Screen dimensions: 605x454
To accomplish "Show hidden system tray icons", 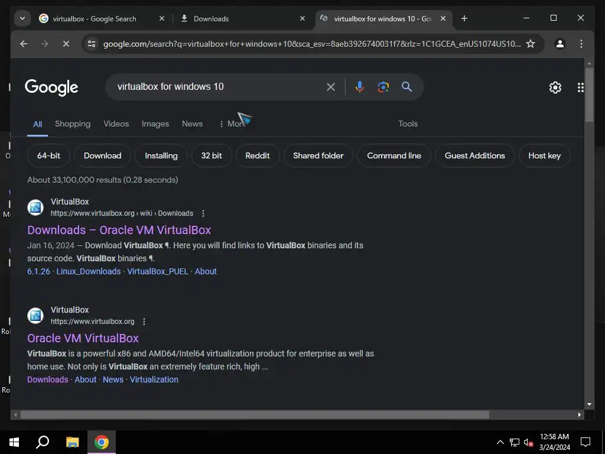I will click(500, 442).
